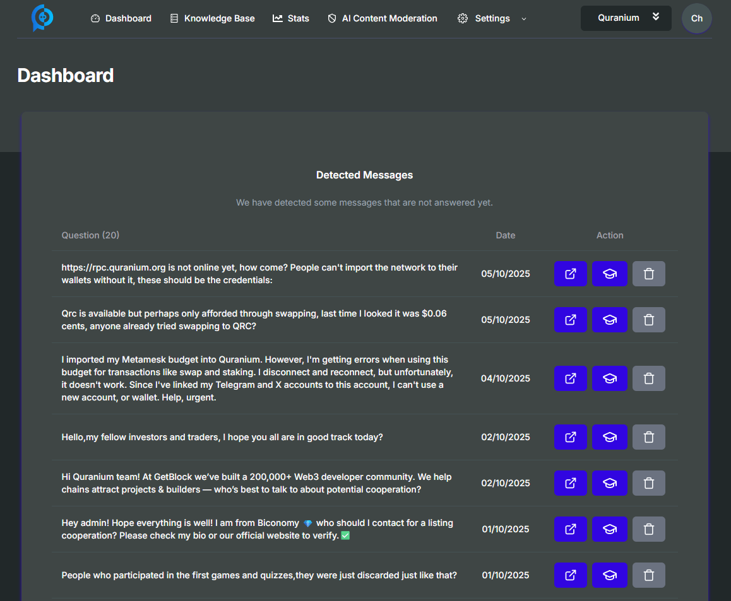Open external link for the Biconomy message
Screen dimensions: 731x601
click(x=570, y=529)
